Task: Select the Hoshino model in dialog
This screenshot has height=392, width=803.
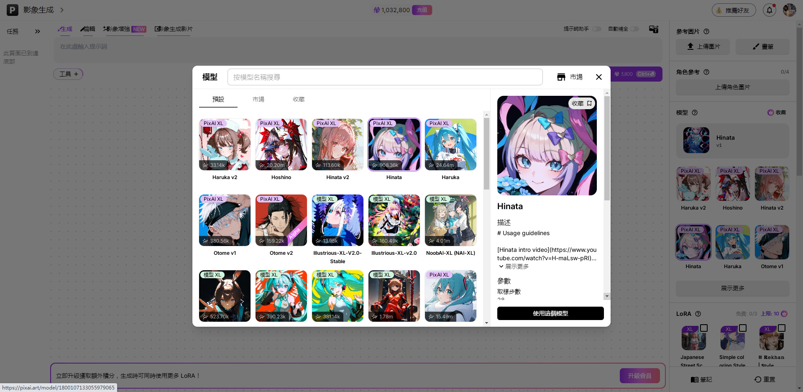Action: point(281,145)
